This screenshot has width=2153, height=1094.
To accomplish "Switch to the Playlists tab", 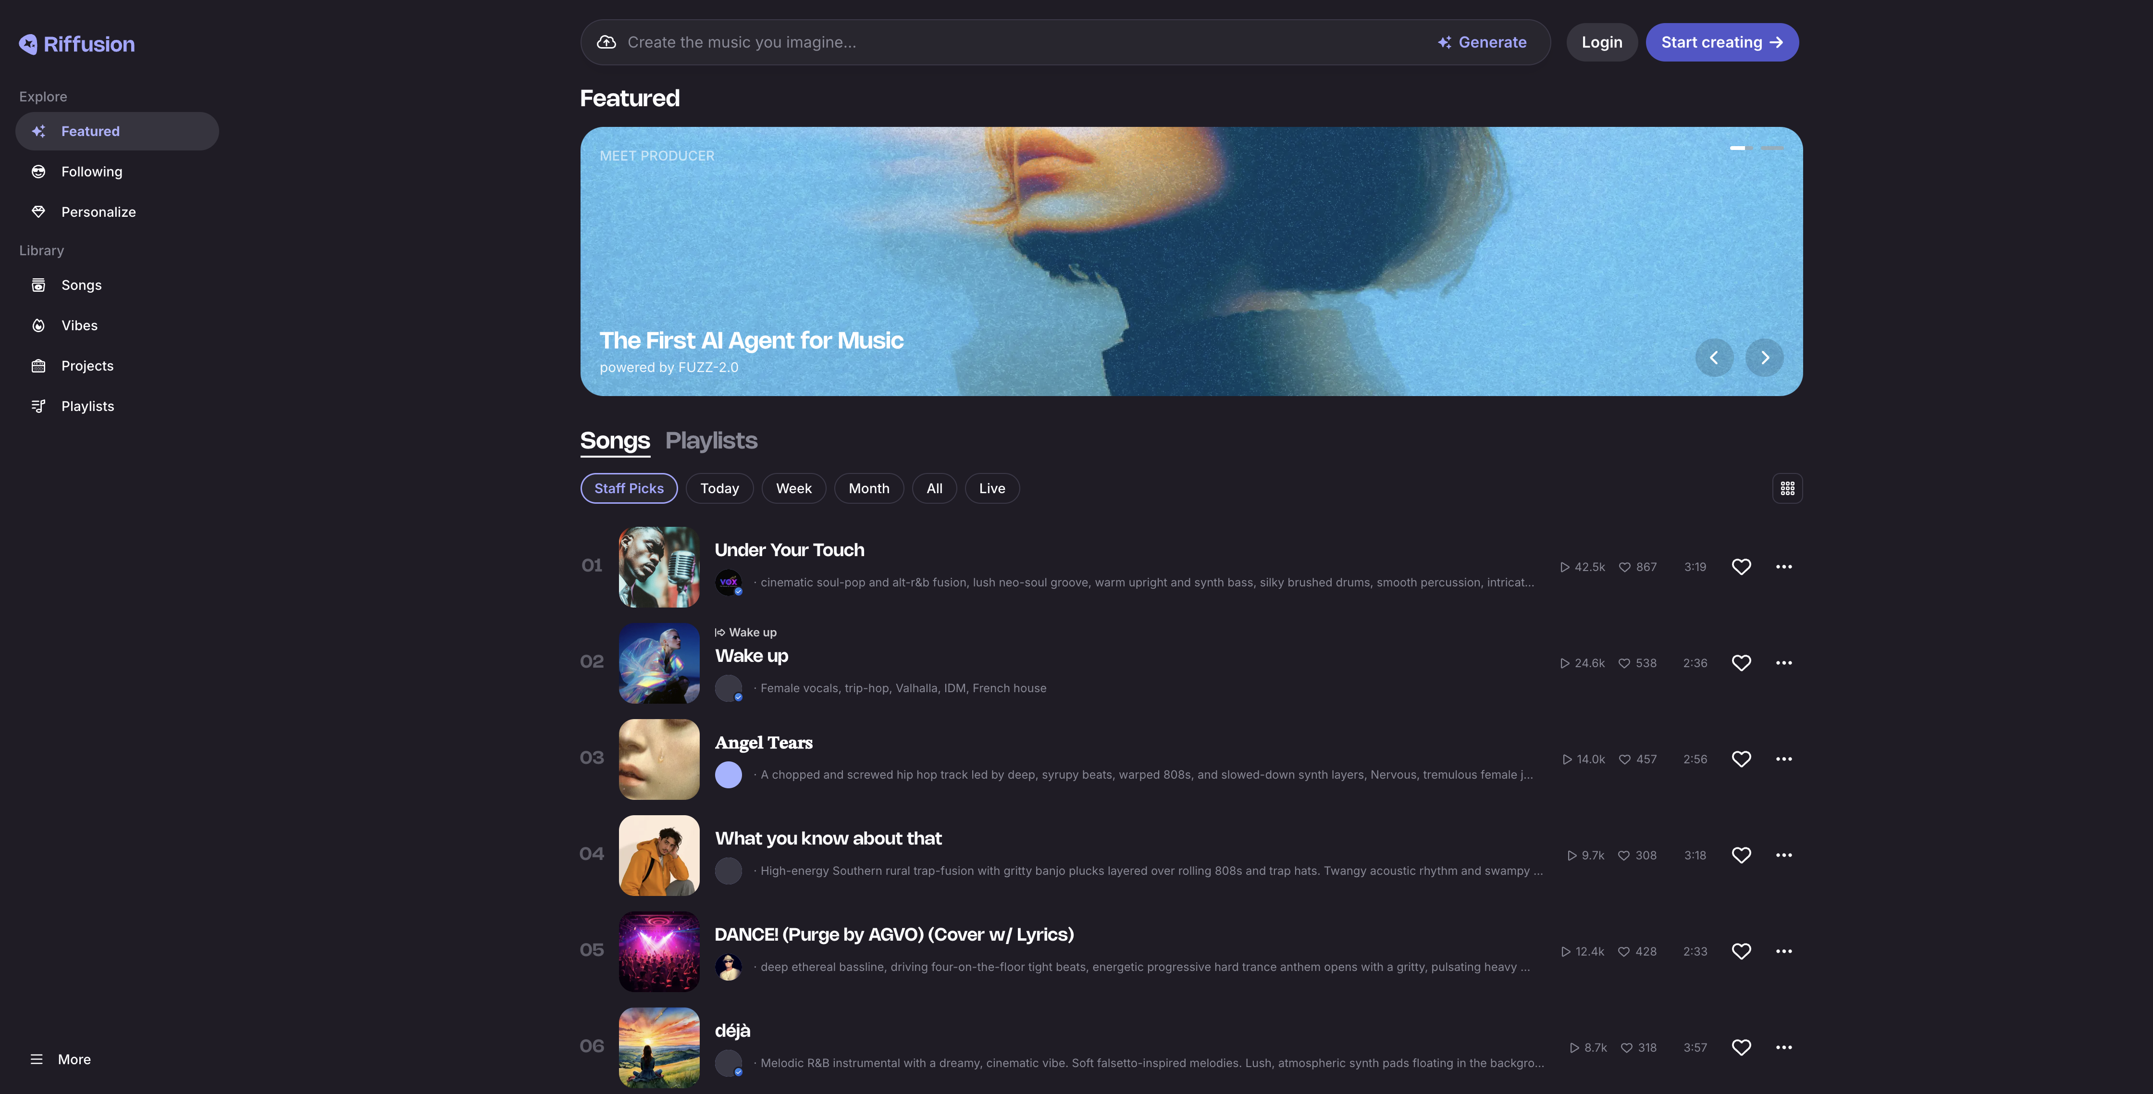I will (710, 440).
